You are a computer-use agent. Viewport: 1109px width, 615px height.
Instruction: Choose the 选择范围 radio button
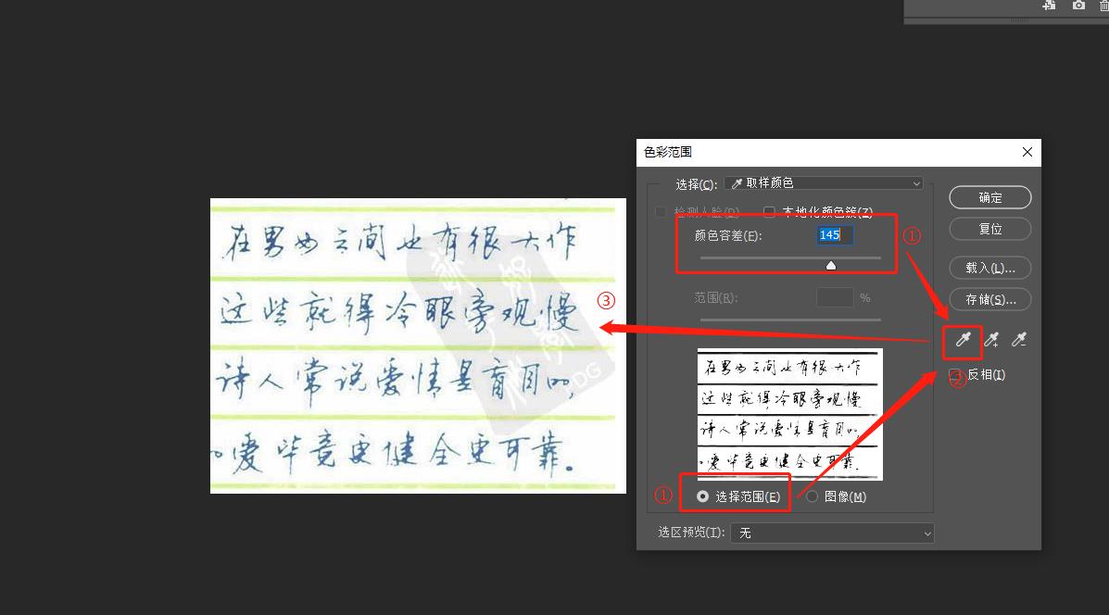703,496
